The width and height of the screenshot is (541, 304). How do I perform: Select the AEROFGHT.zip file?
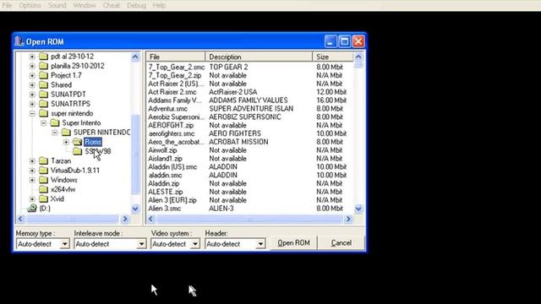point(171,125)
